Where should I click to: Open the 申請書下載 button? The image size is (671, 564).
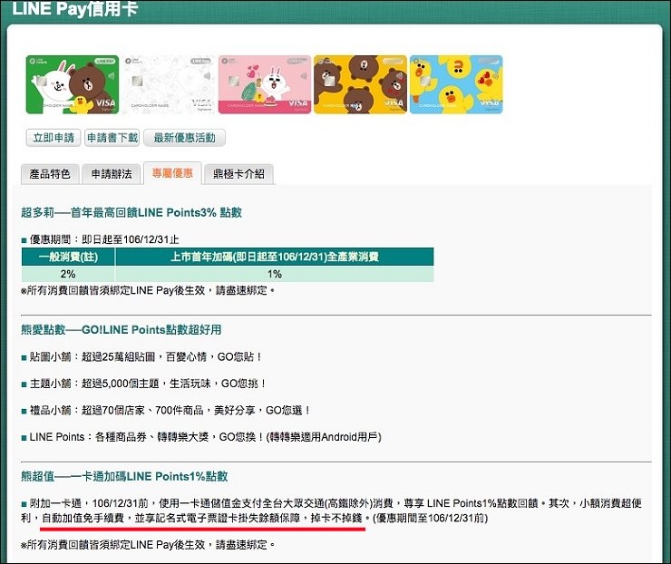pos(112,138)
